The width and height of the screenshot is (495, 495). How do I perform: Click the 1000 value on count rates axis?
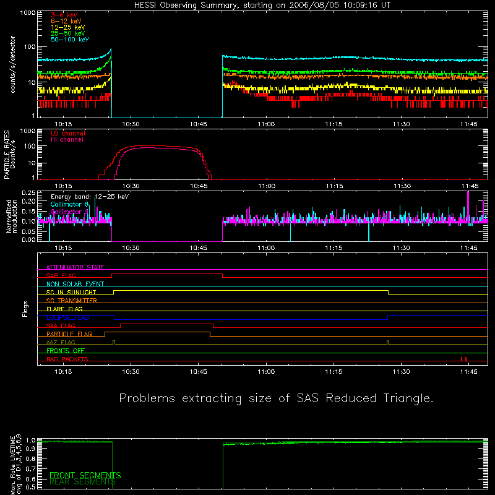[28, 13]
